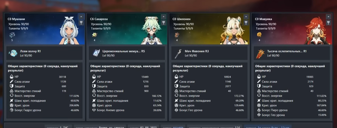Click Шилонен's Восст. энергии value 172.27%
Screen dimensions: 337x128
[239, 96]
